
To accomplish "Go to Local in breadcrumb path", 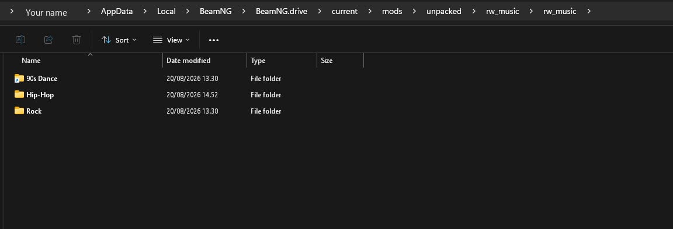I will 166,12.
